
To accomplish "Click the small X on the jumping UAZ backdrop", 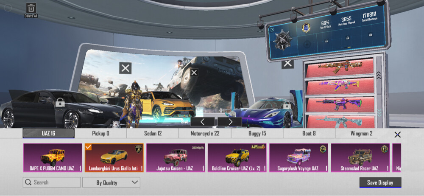I will point(194,72).
